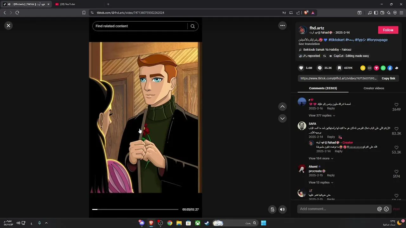
Task: Open the three-dot more options menu
Action: tap(282, 26)
